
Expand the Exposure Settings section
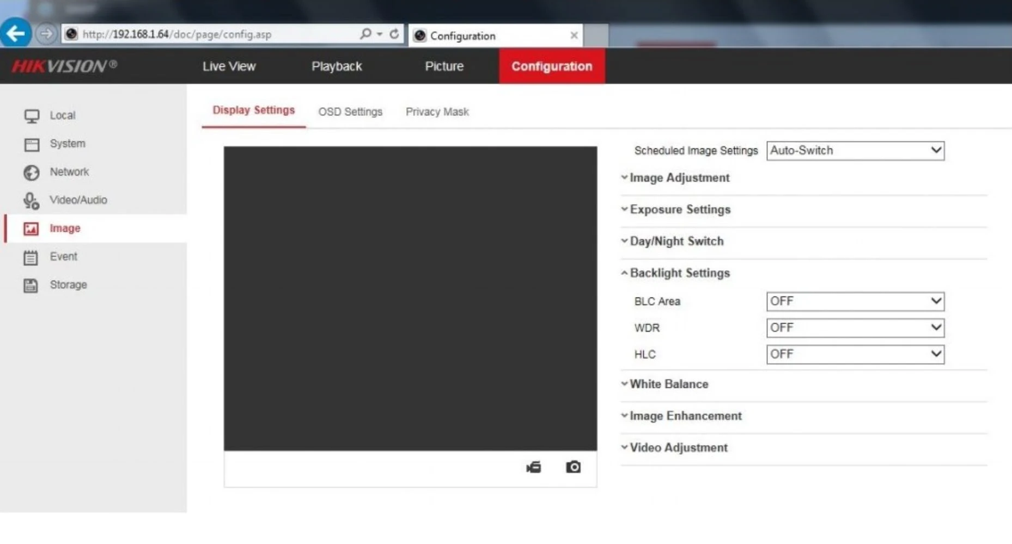[675, 209]
